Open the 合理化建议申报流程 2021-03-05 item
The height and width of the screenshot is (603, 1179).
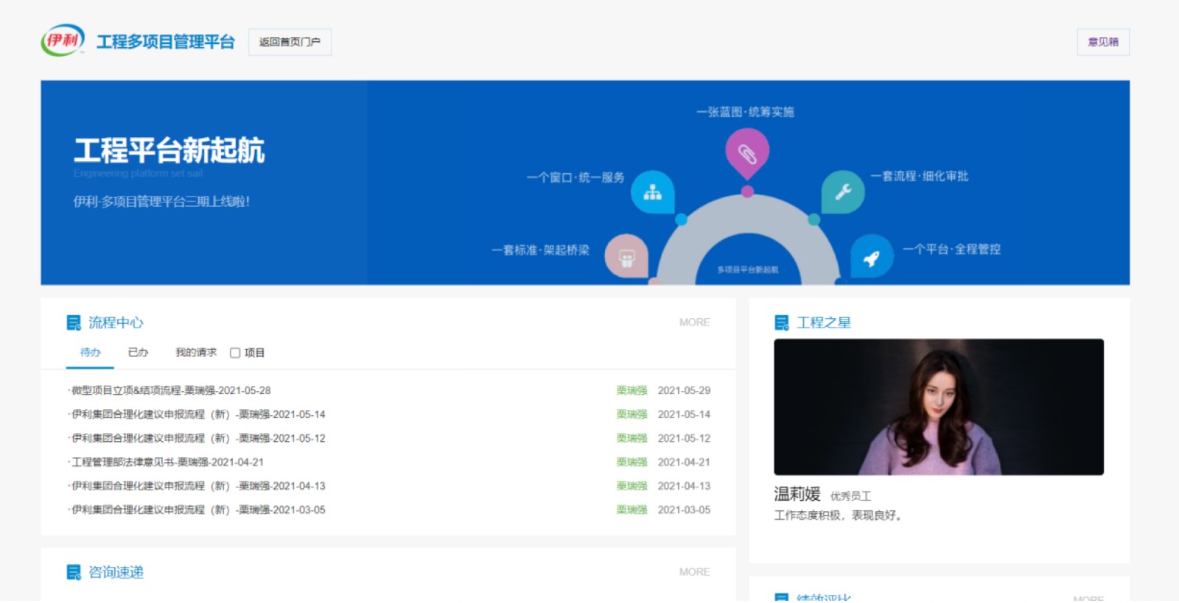pos(197,509)
